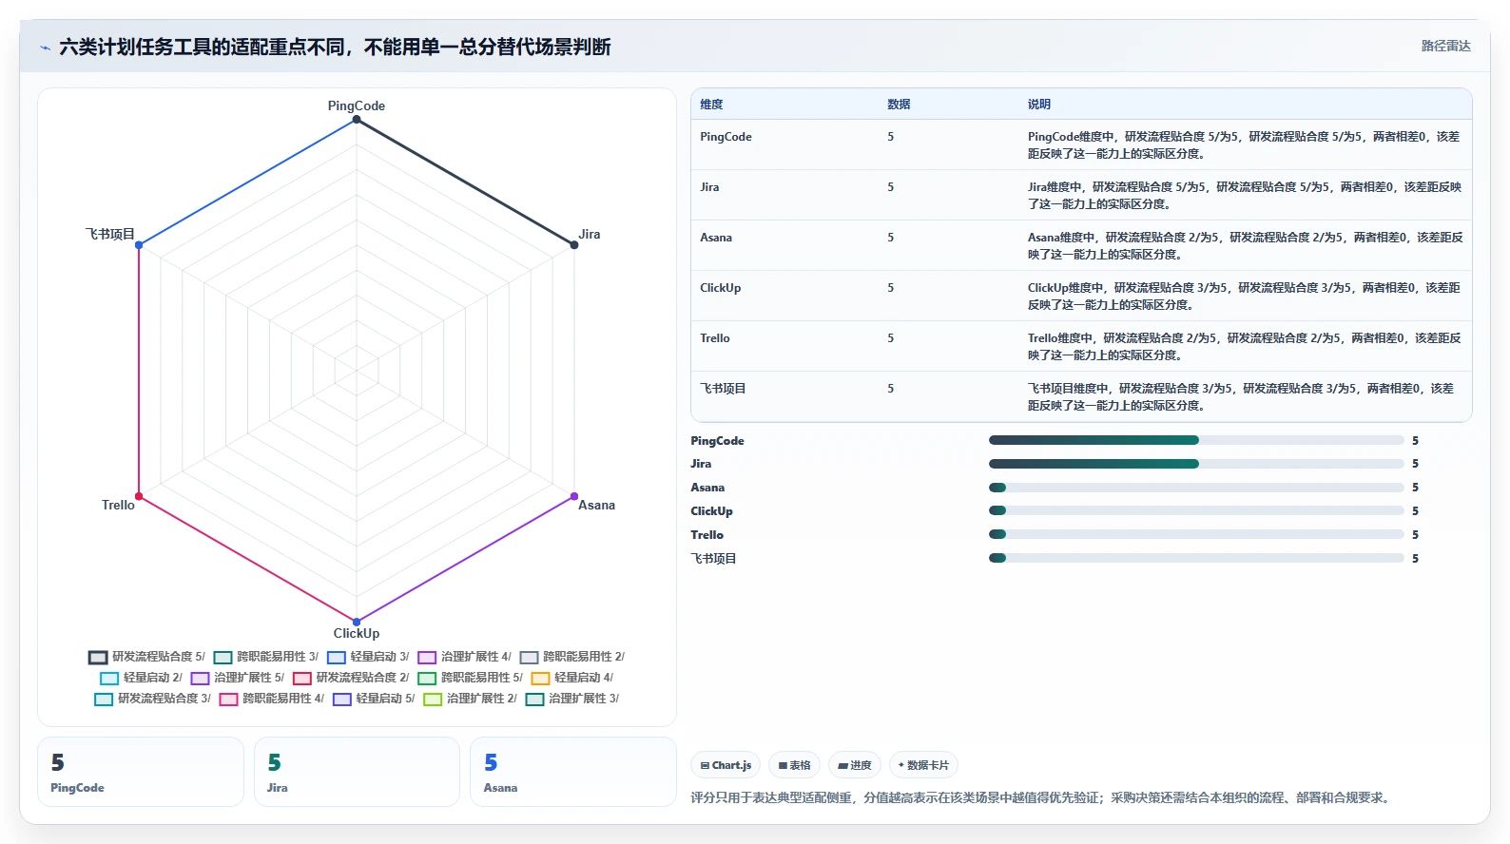Viewport: 1510px width, 844px height.
Task: Click the Asana progress bar
Action: click(x=1196, y=488)
